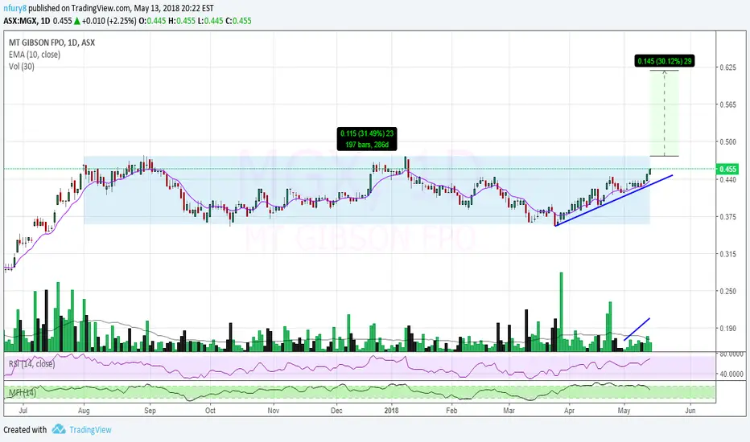Click the C:0.455 close price value
Screen dimensions: 750x442
[238, 21]
